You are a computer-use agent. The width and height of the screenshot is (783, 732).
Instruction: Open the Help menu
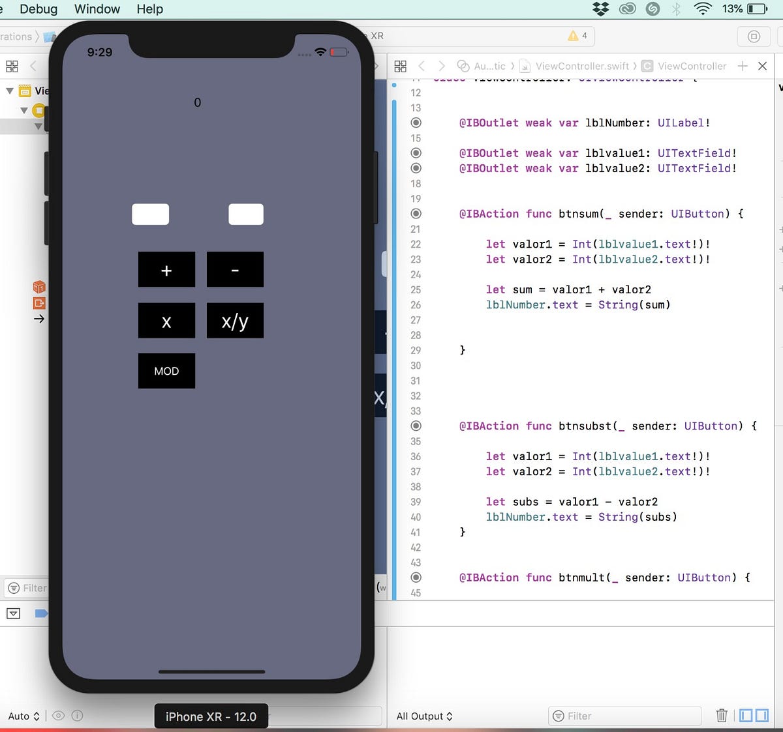[149, 9]
